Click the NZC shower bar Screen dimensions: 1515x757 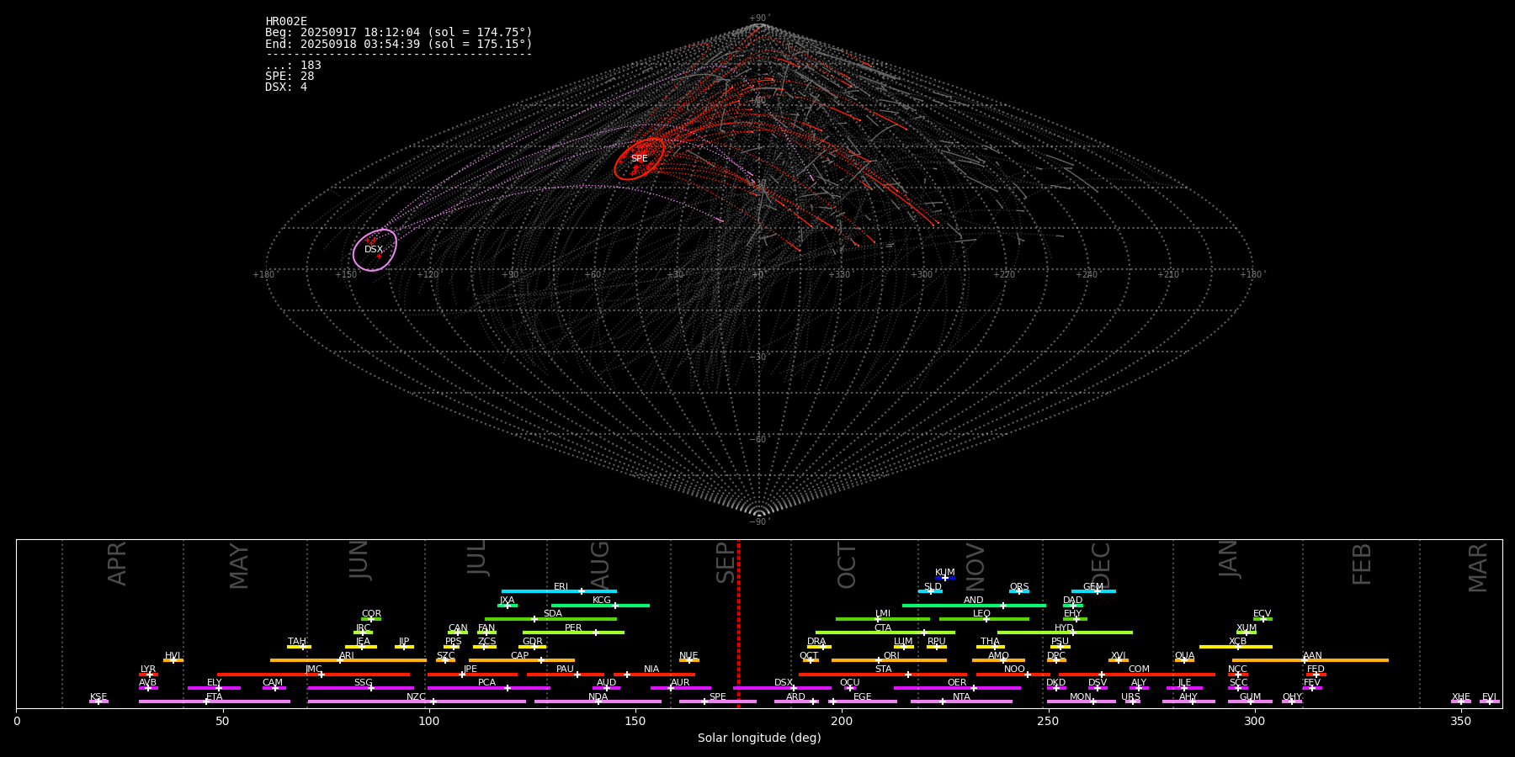[417, 701]
